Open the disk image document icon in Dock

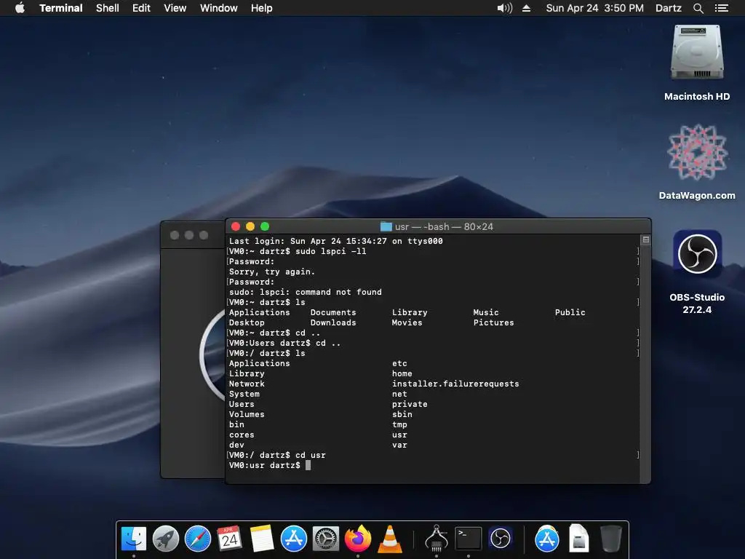(578, 539)
